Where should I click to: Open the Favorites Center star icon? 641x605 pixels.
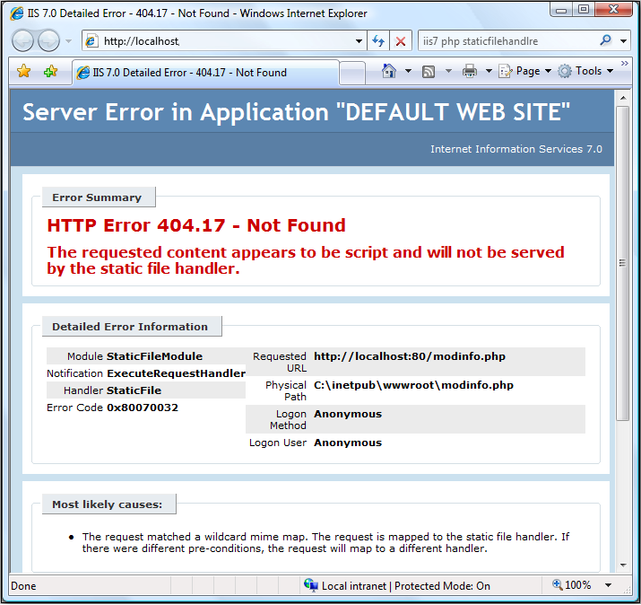pos(23,71)
